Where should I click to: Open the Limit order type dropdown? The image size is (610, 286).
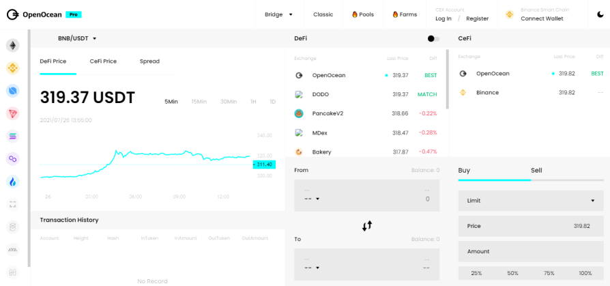531,201
